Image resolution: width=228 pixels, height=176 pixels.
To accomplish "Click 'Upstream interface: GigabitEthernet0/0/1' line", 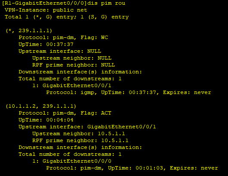I will coord(87,127).
